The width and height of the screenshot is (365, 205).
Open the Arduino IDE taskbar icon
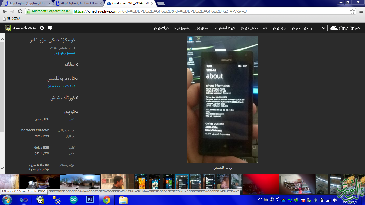(x=73, y=200)
